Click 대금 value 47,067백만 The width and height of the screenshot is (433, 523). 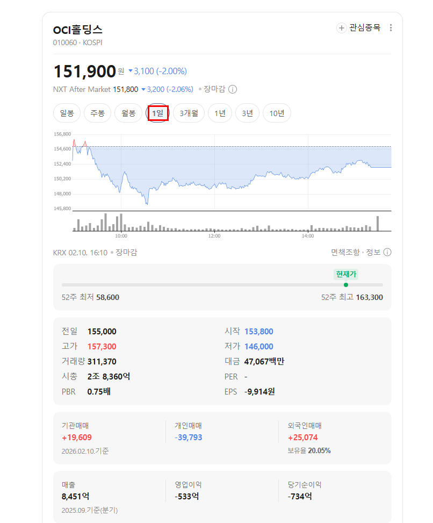point(264,362)
